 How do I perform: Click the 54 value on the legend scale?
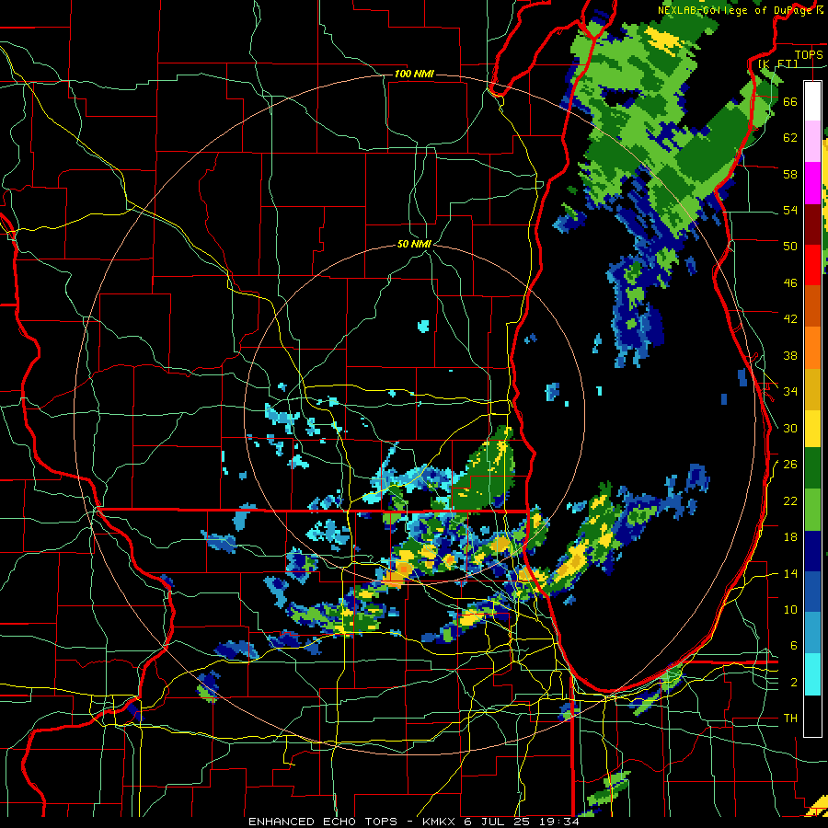tap(790, 210)
